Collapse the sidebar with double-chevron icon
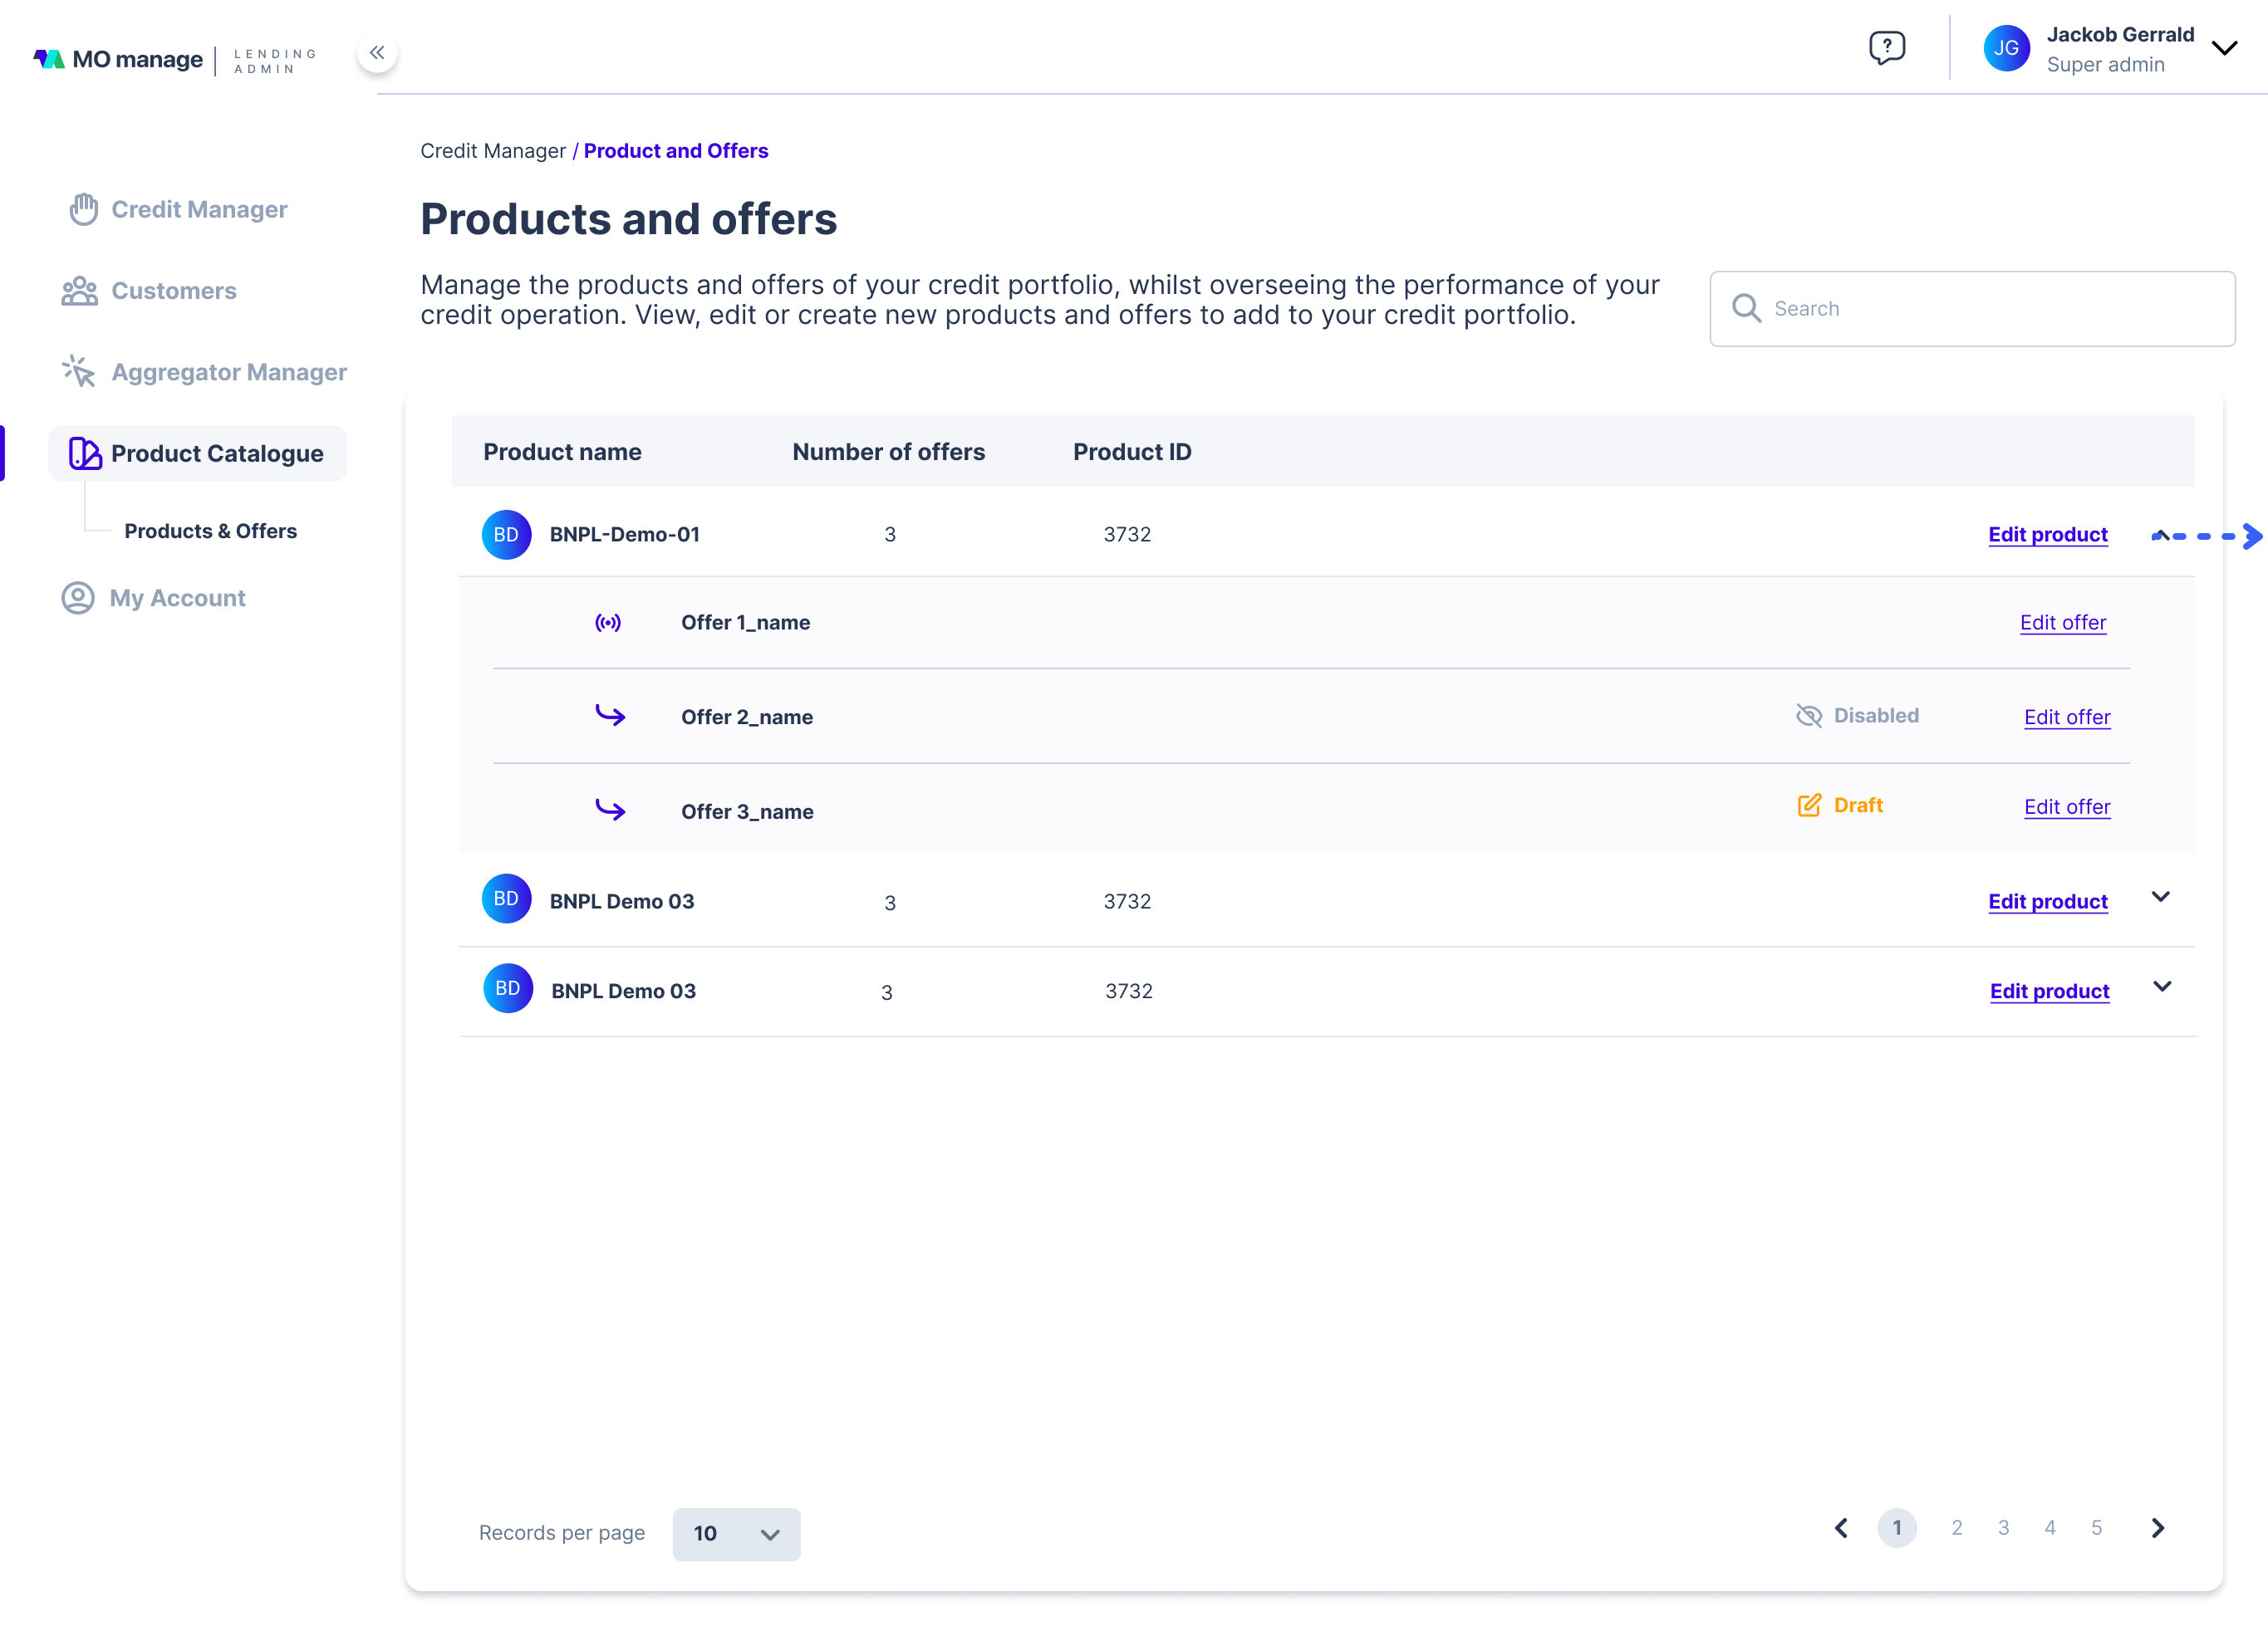Image resolution: width=2268 pixels, height=1631 pixels. point(377,53)
